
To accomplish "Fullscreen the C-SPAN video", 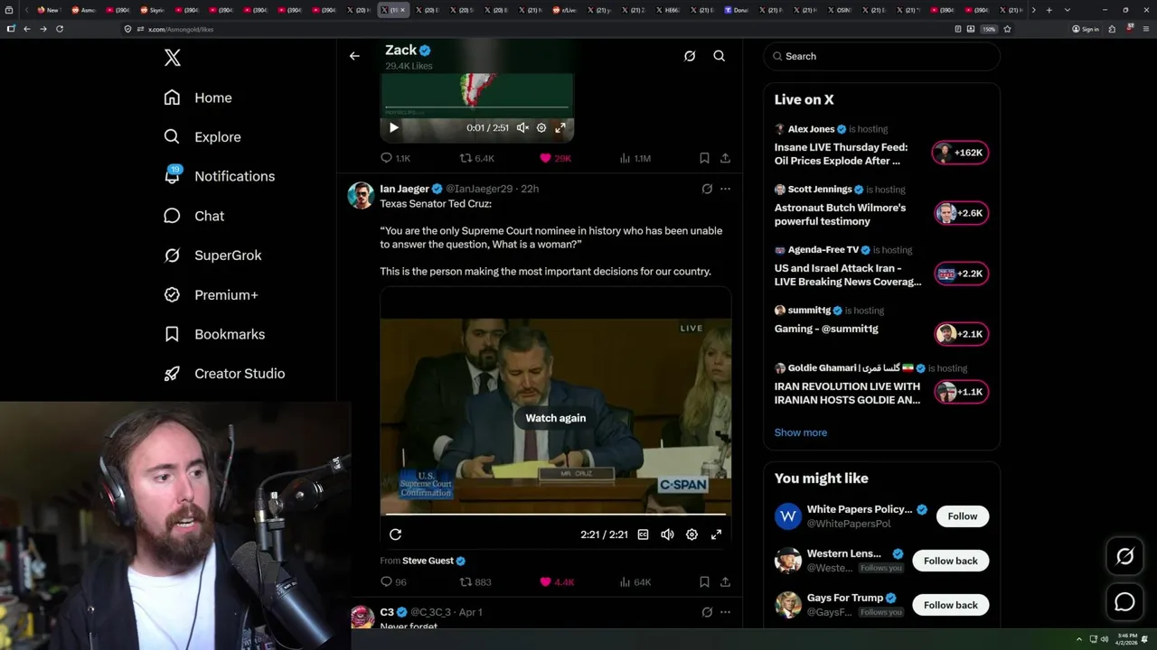I will tap(716, 534).
